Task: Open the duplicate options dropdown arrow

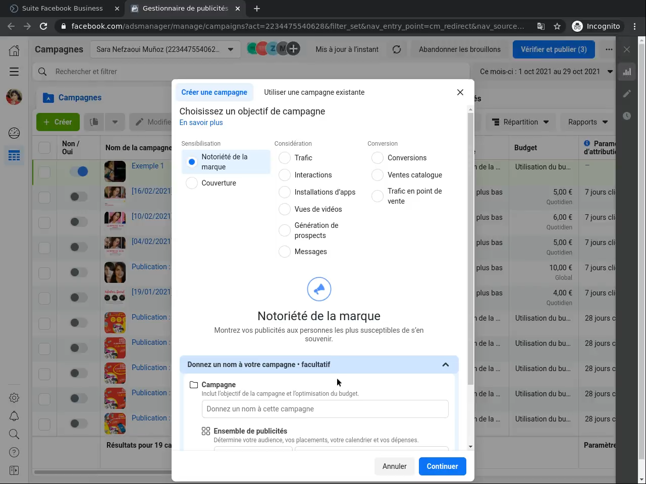Action: tap(115, 122)
